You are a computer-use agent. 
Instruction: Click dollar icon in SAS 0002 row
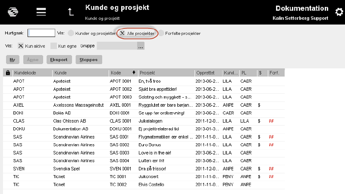[259, 145]
